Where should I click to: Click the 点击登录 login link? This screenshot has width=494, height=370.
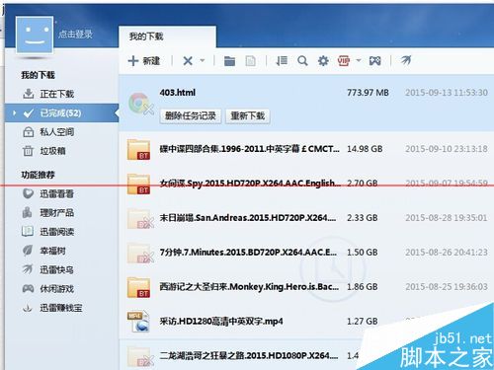click(x=76, y=35)
